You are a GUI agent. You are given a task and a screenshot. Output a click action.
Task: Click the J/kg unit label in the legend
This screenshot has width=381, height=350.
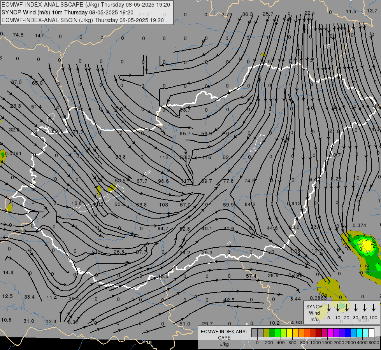pos(224,344)
